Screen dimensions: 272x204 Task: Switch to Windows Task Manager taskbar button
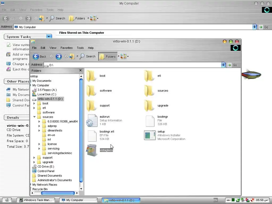(x=36, y=200)
